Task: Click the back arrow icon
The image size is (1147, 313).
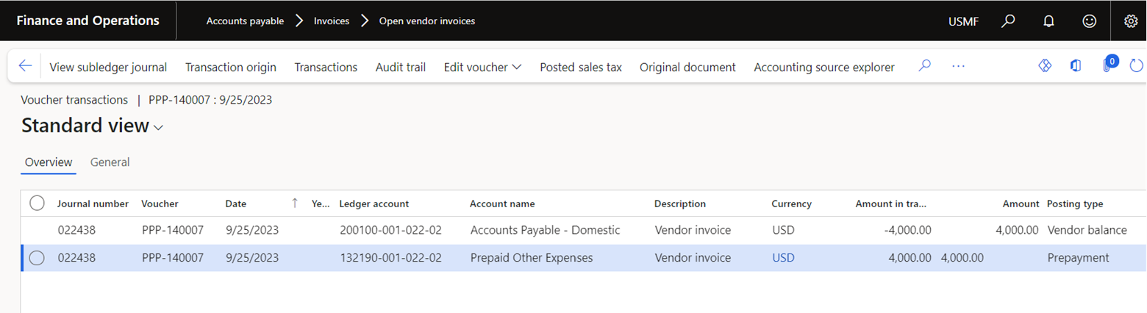Action: pos(25,67)
